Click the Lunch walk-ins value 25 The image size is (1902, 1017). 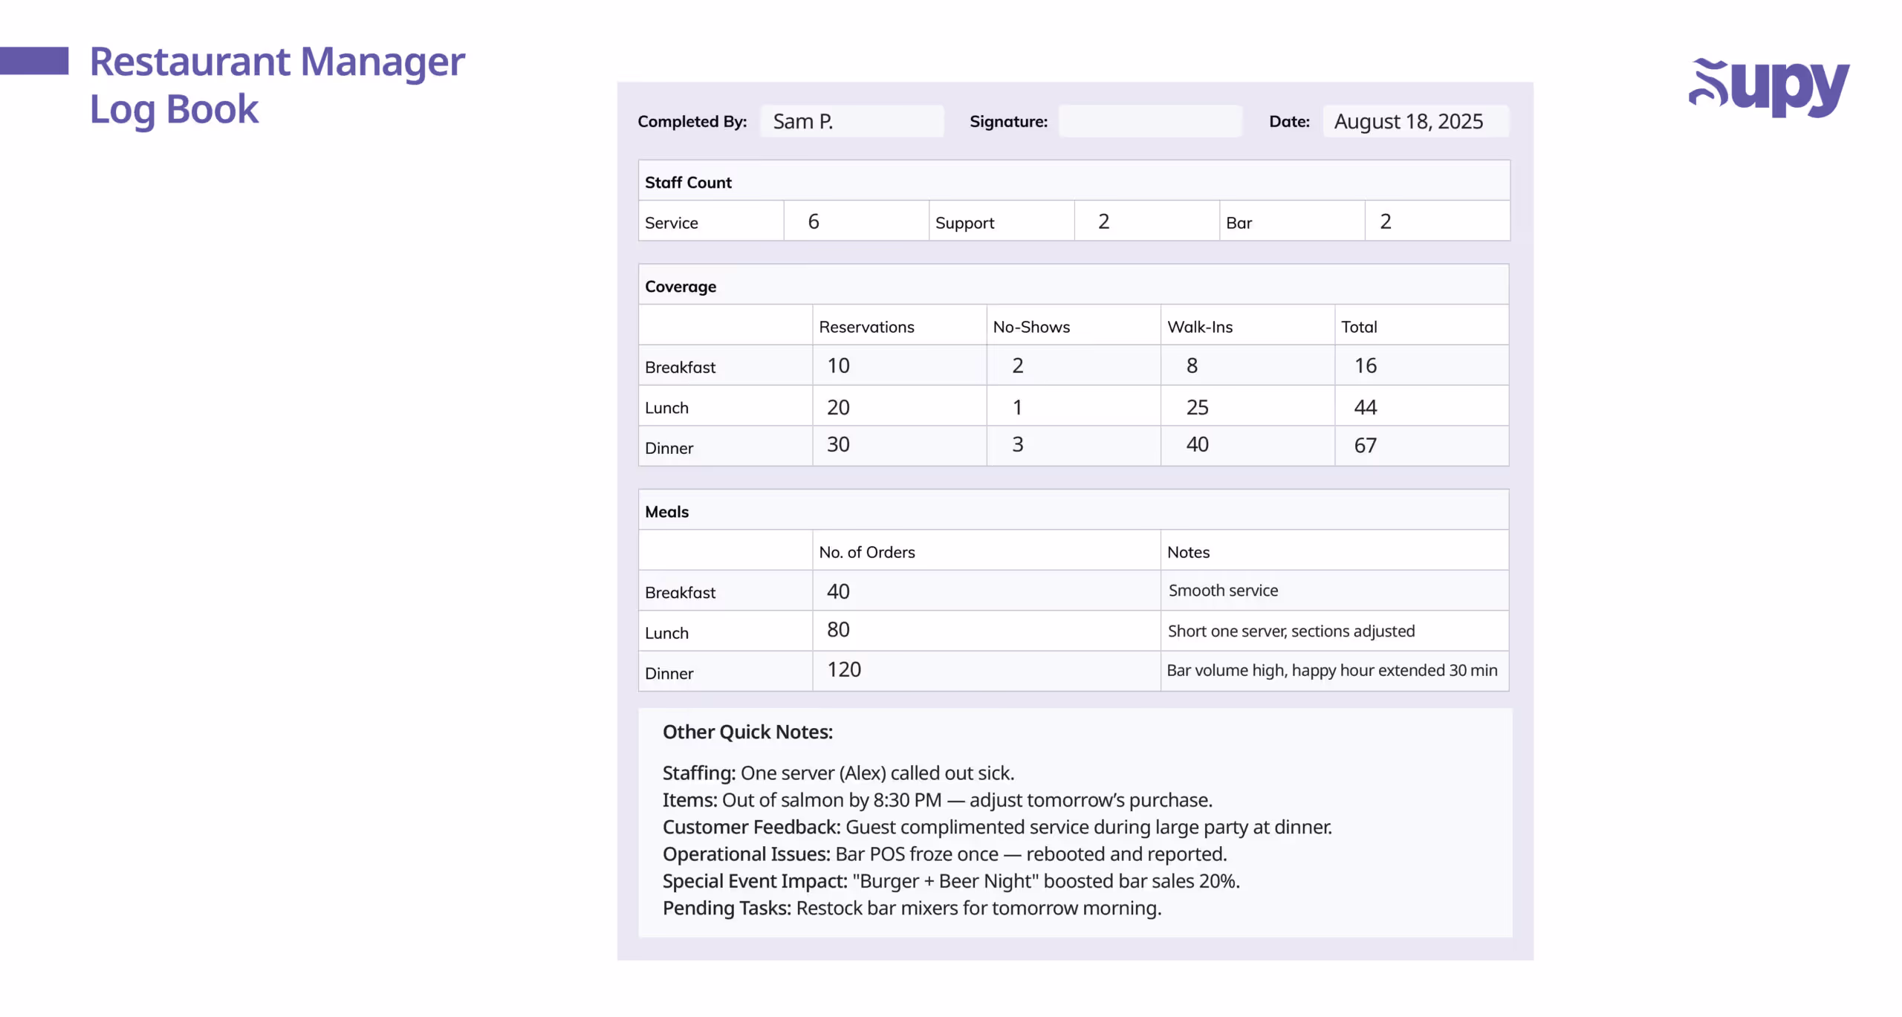[x=1197, y=406]
